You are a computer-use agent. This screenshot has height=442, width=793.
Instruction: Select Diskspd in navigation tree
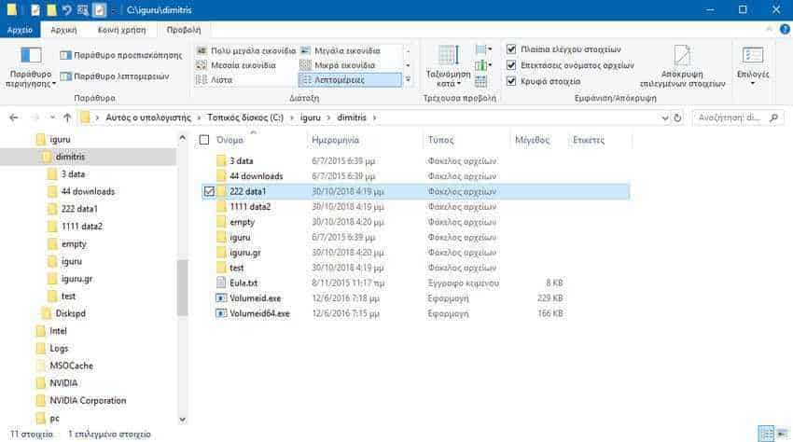point(70,313)
